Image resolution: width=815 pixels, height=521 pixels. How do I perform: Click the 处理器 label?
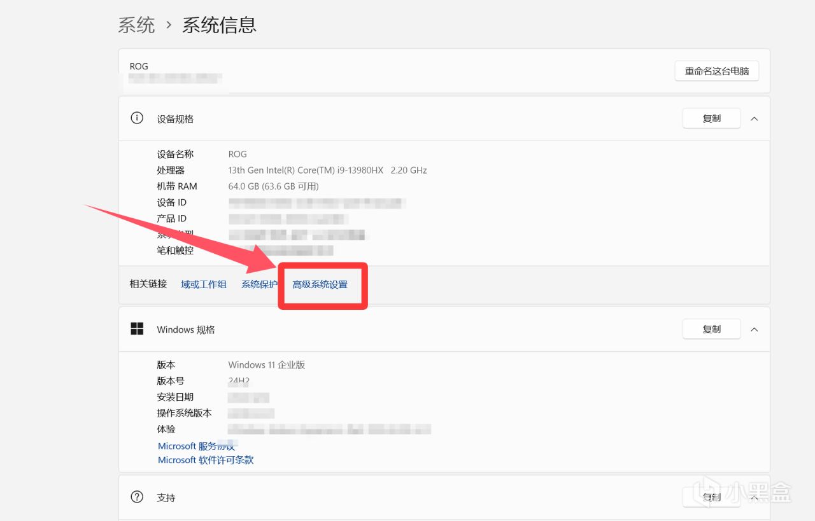(171, 170)
